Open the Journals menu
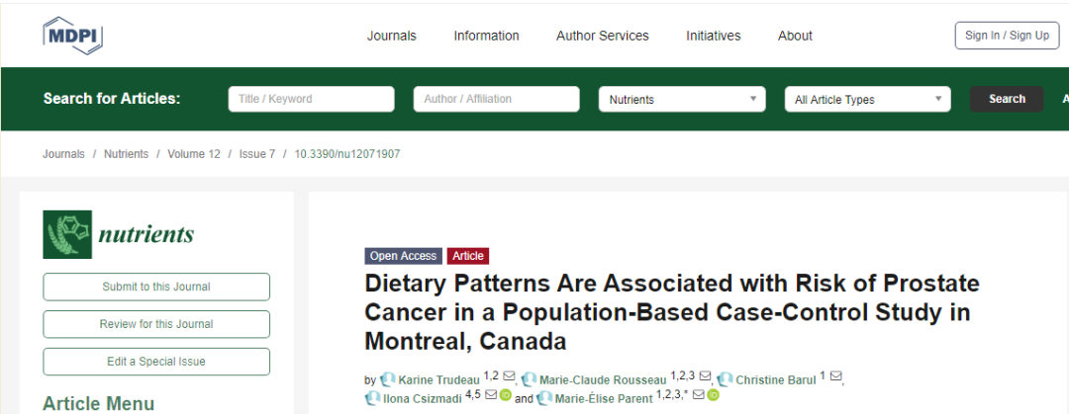 391,37
